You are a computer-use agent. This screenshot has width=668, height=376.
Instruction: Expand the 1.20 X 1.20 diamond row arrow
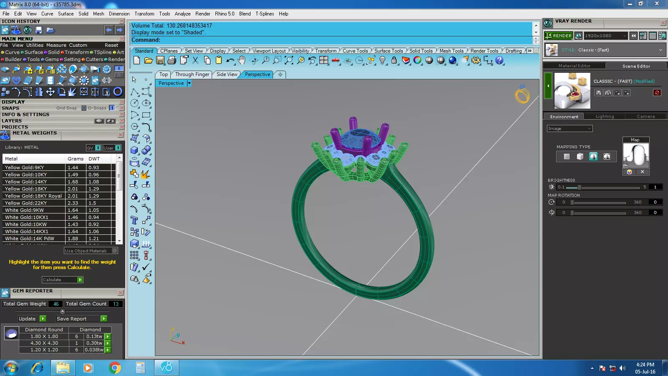[108, 350]
